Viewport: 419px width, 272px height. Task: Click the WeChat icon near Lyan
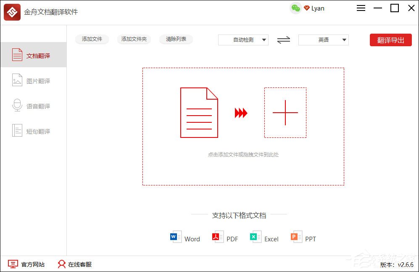[x=295, y=8]
